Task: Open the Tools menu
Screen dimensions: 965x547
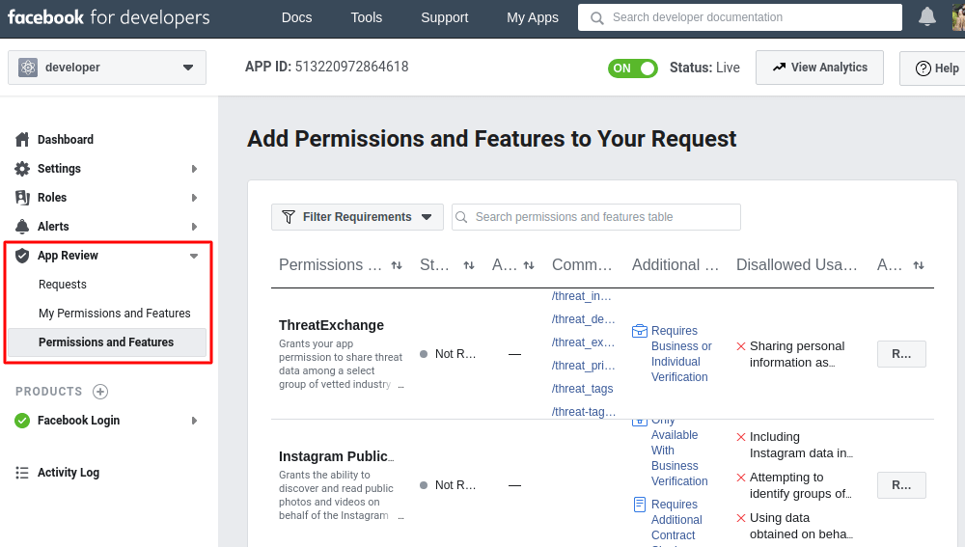Action: tap(366, 17)
